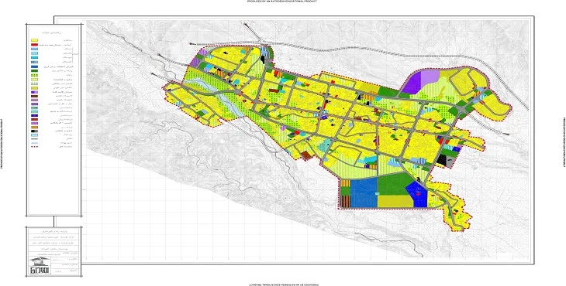Select the black parcel near the eastern edge

442,160
